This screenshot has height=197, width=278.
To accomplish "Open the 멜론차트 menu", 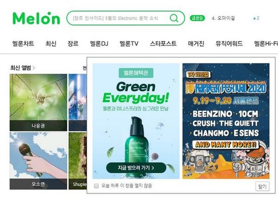I will (x=23, y=44).
